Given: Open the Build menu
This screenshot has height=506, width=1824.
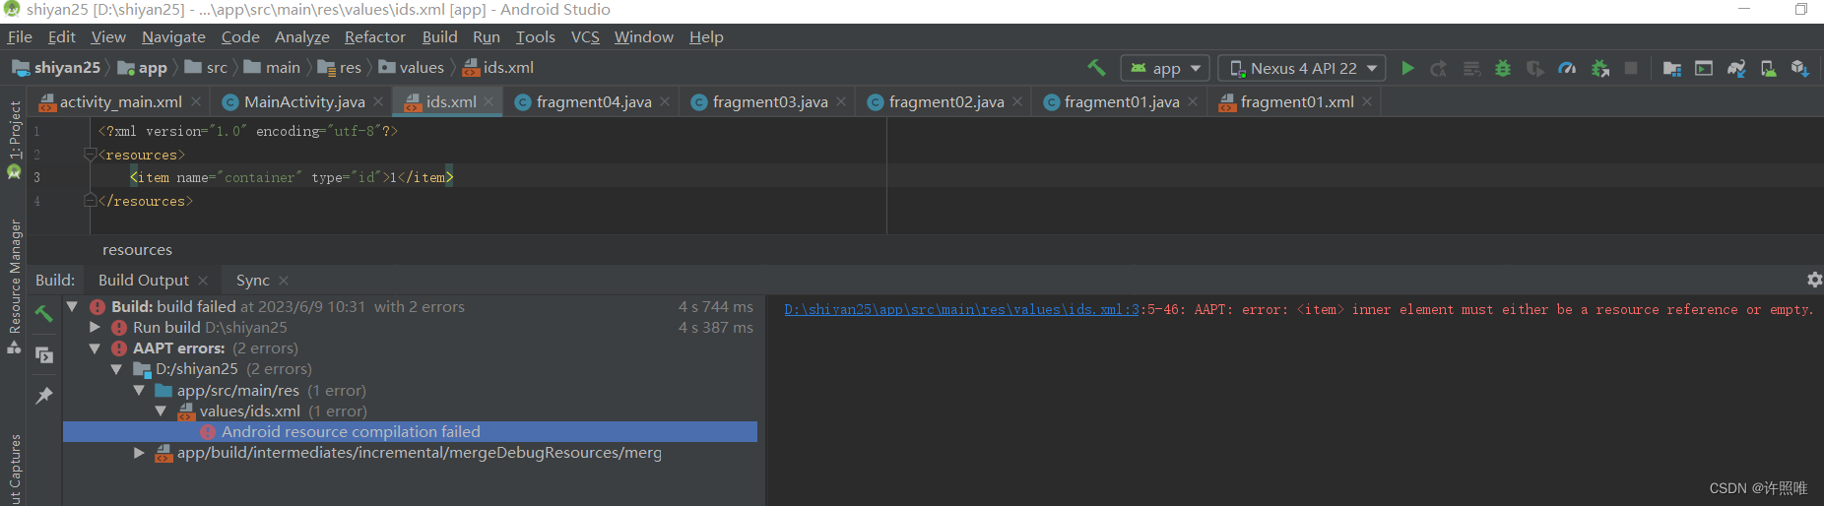Looking at the screenshot, I should [439, 37].
